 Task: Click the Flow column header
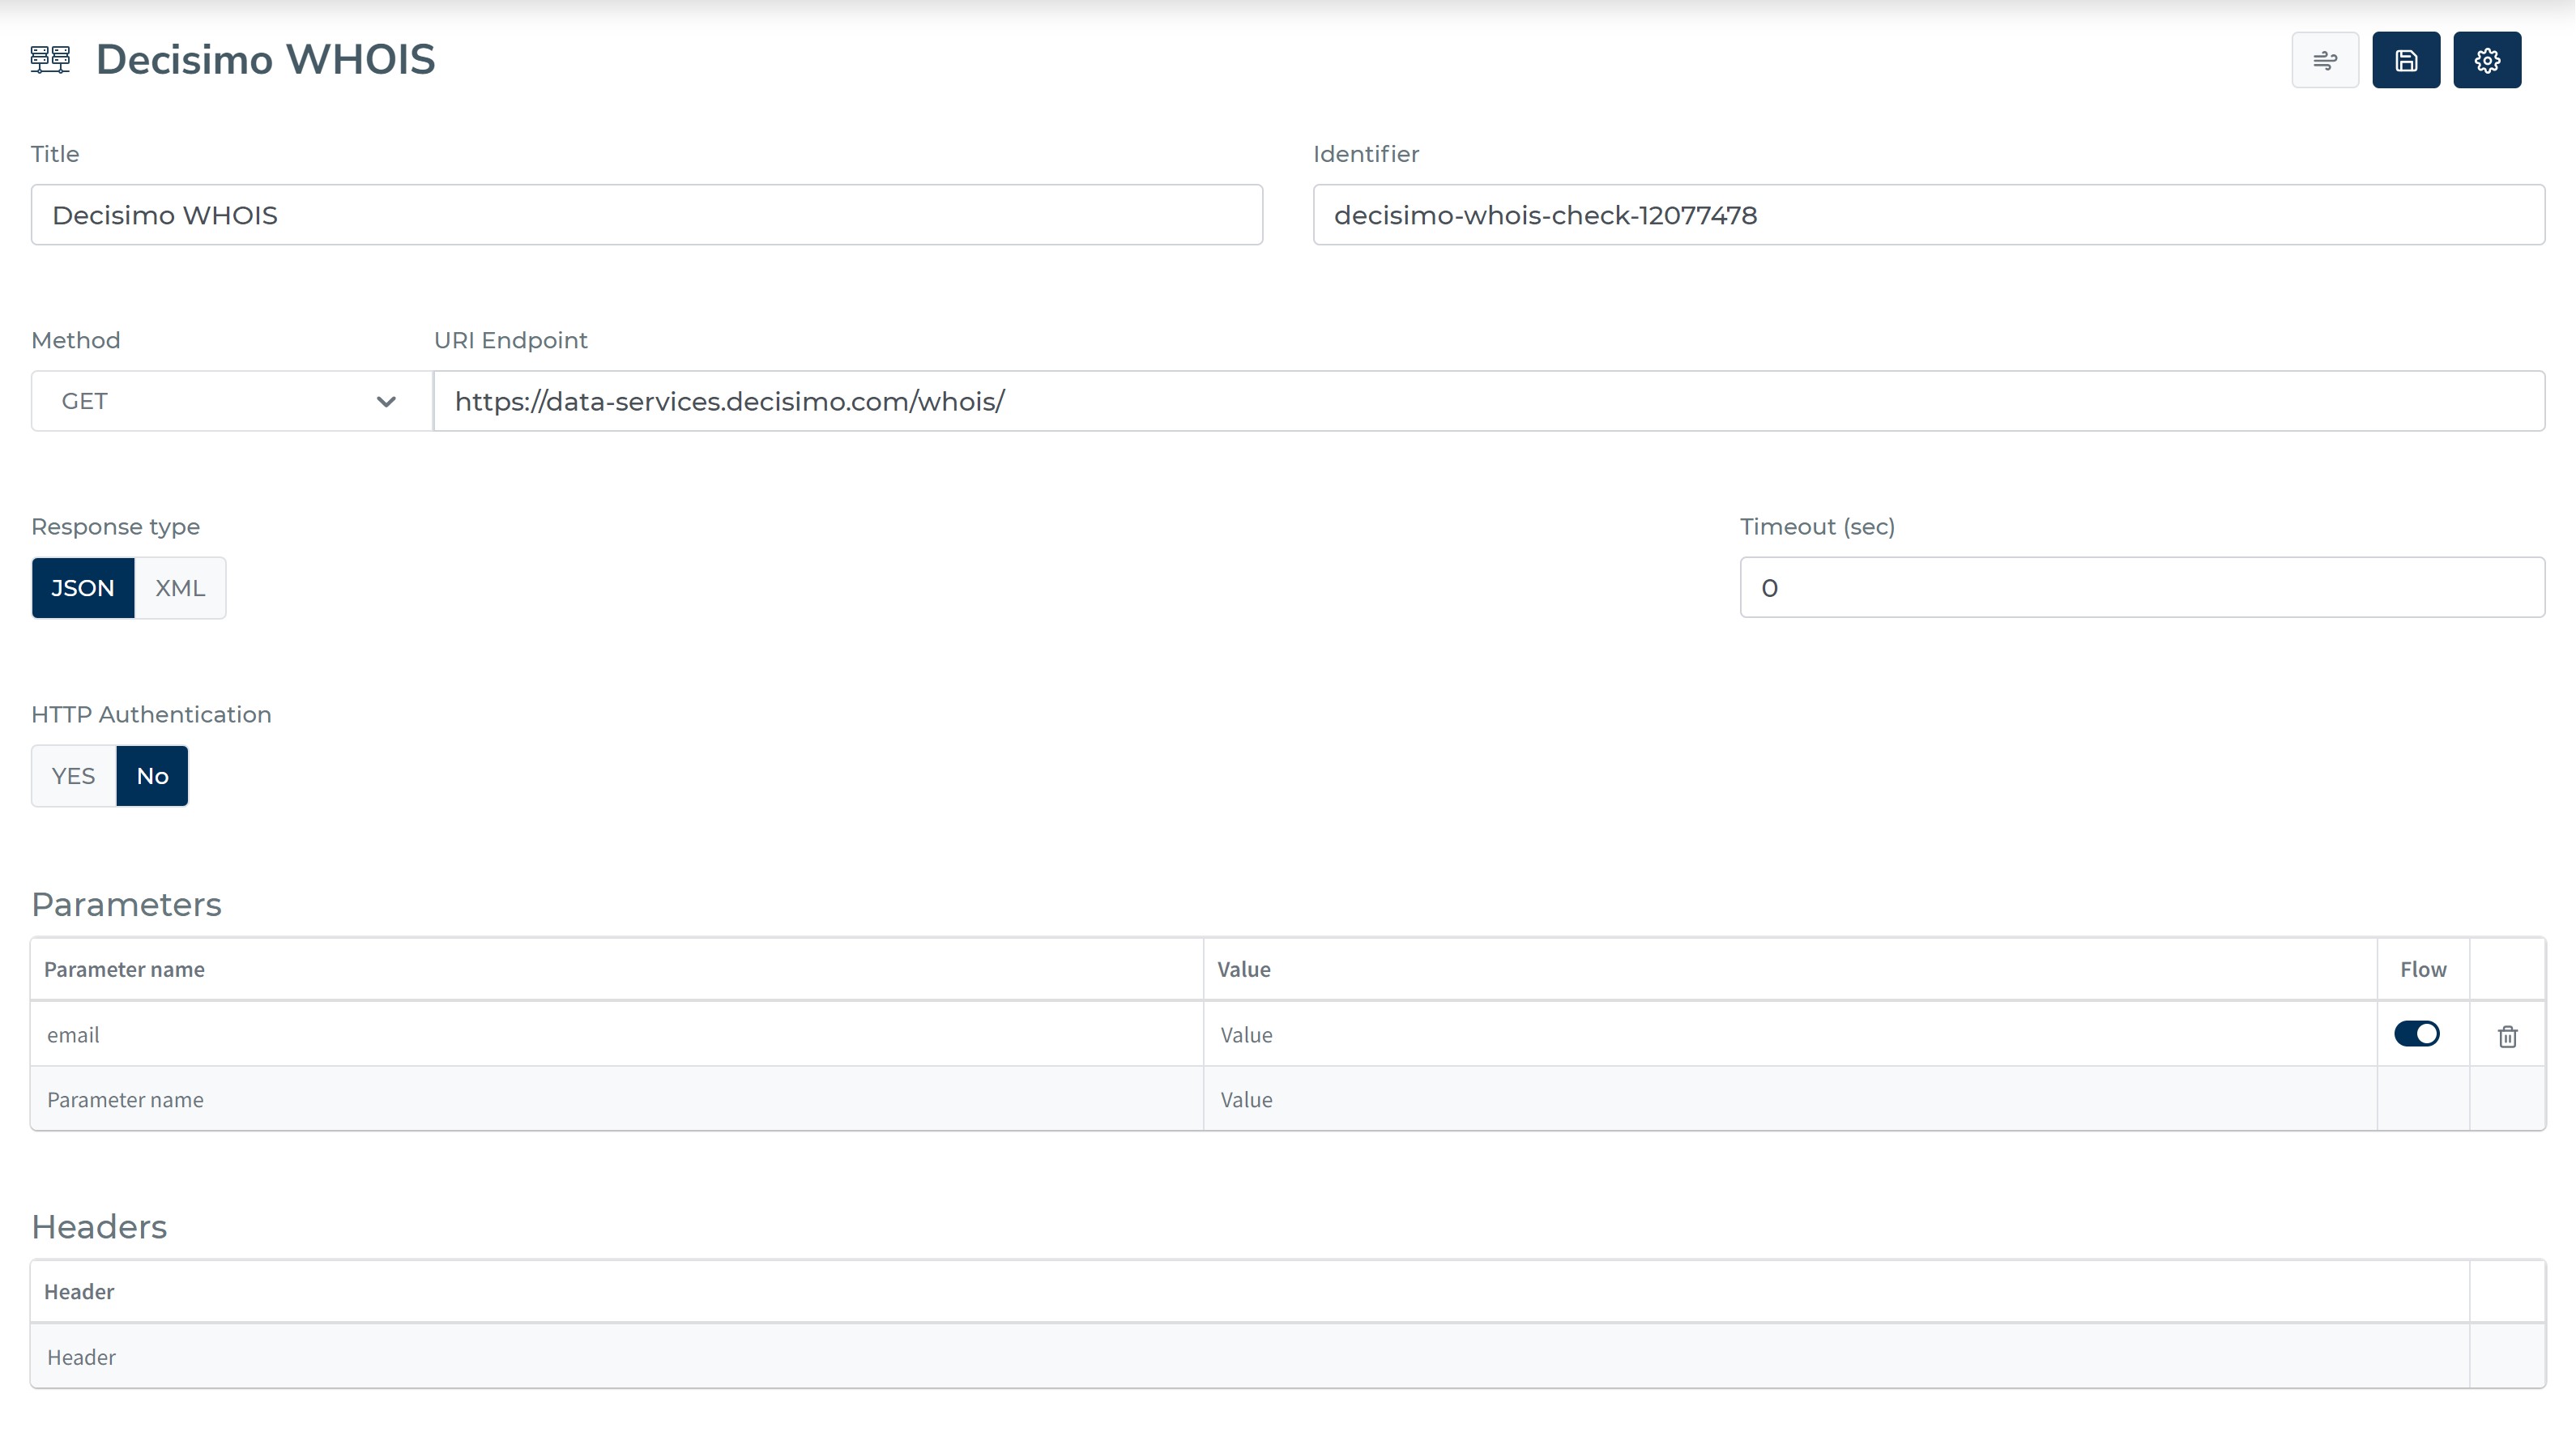tap(2423, 969)
